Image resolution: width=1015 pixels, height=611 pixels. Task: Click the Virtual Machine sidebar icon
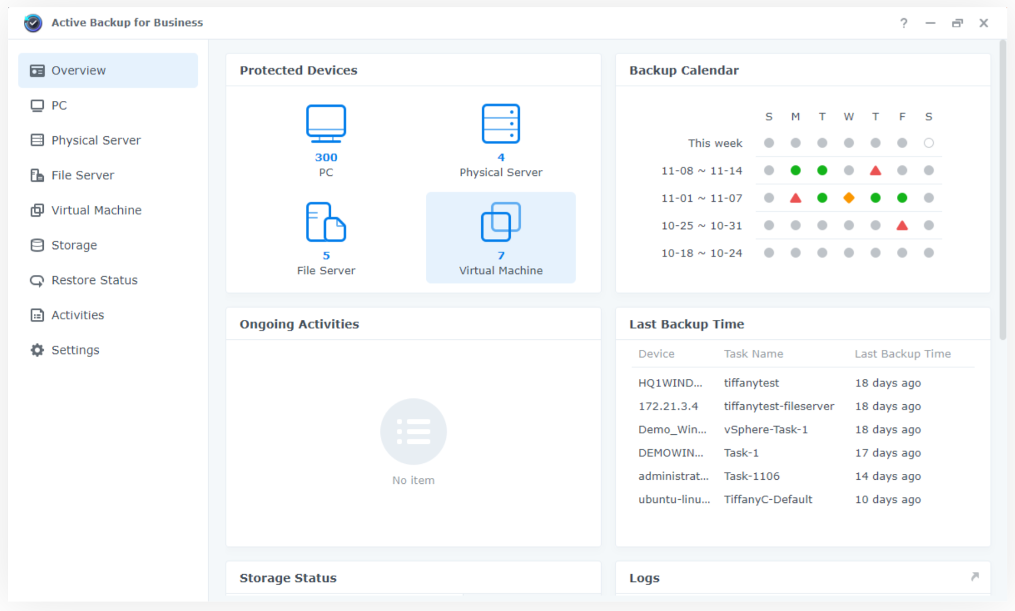pos(37,210)
